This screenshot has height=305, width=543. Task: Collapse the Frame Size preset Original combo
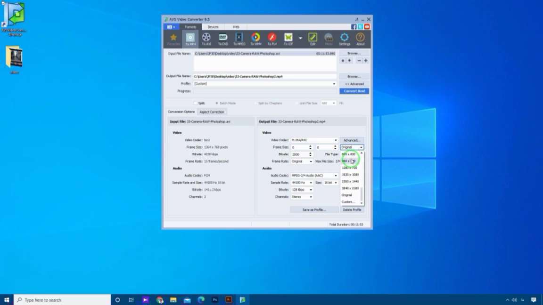[x=352, y=147]
